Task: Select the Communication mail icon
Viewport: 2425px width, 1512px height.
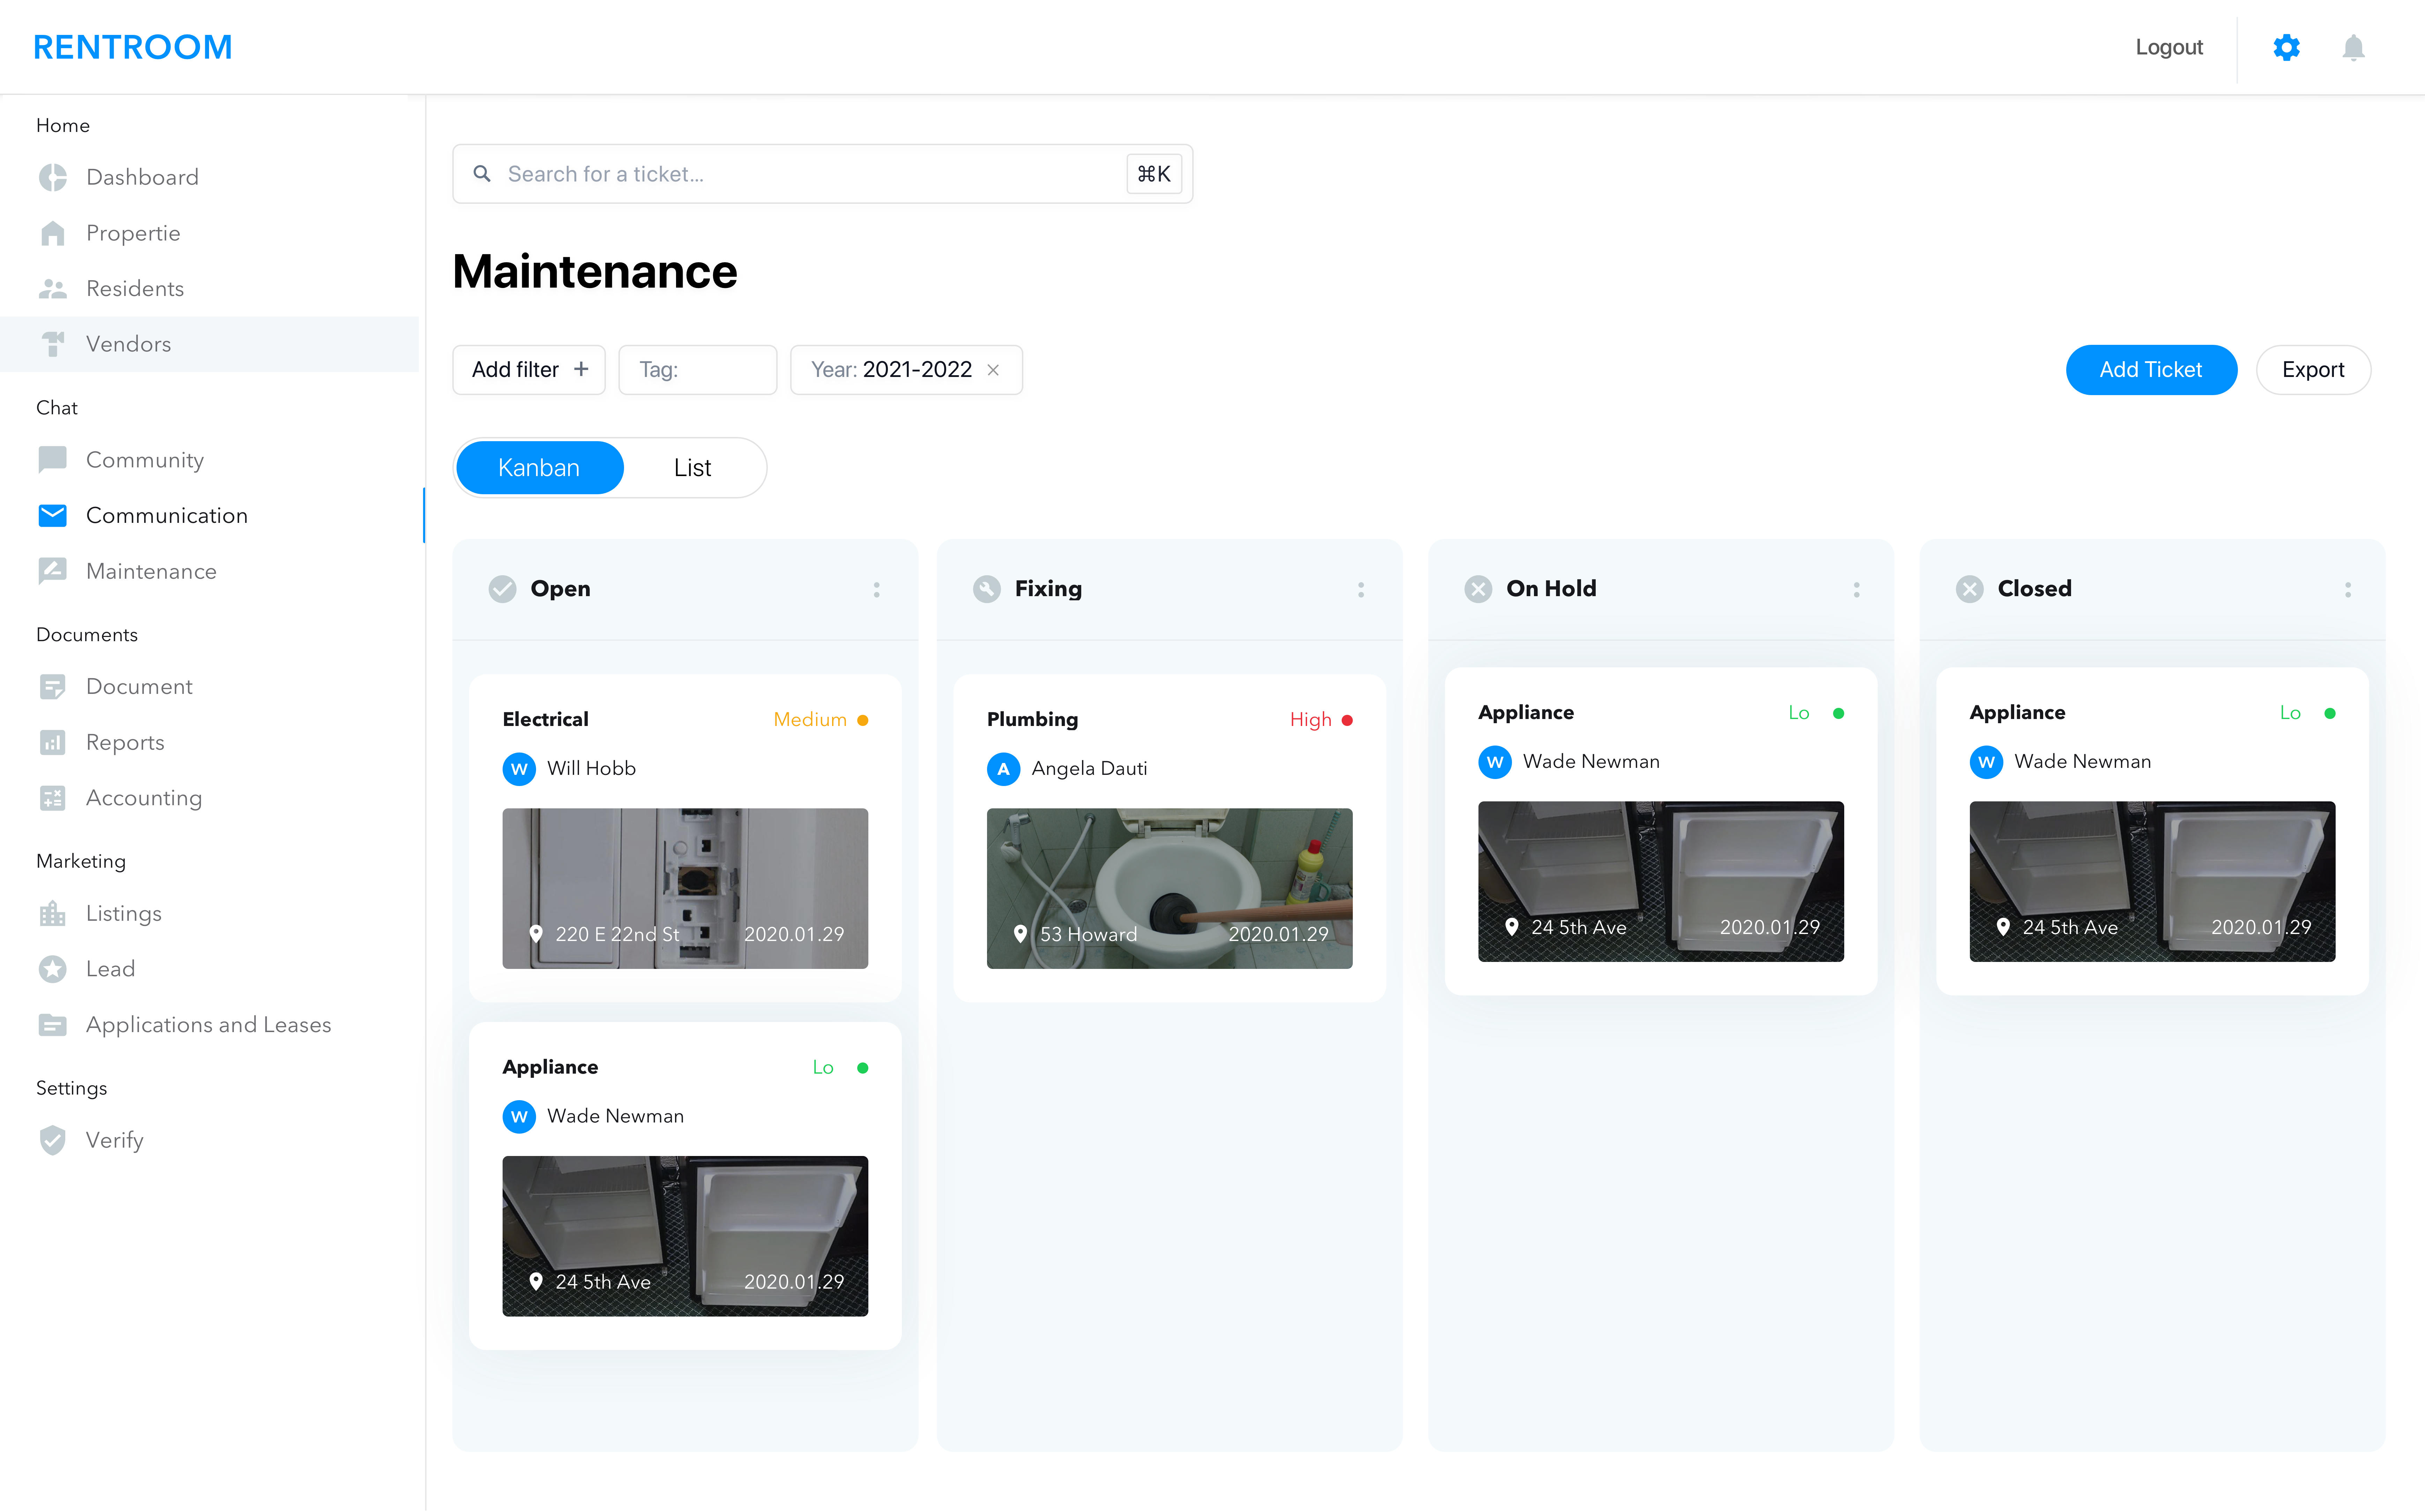Action: [x=52, y=515]
